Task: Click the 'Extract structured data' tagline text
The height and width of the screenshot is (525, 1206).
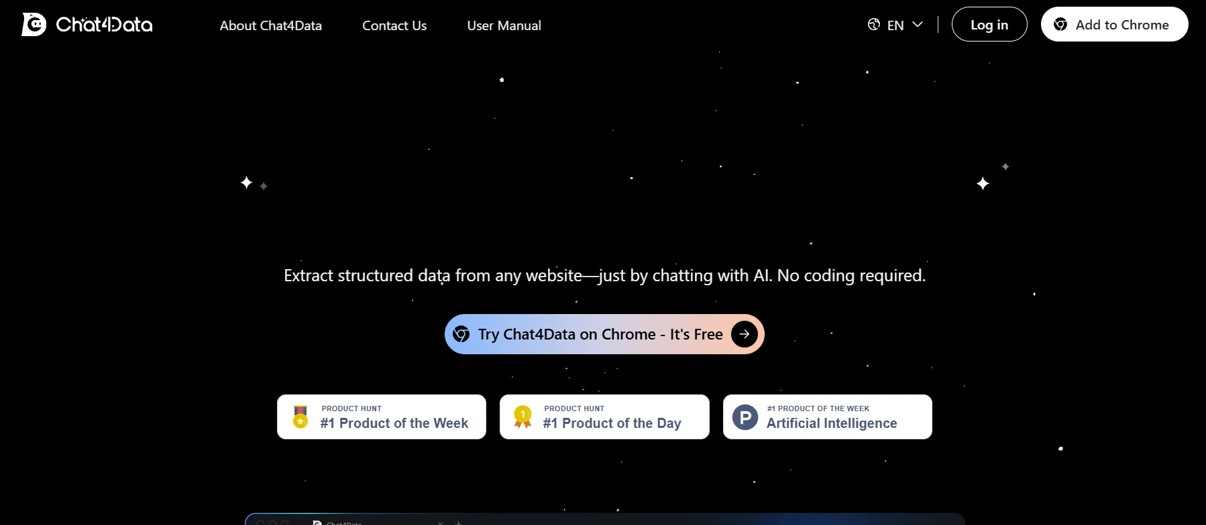Action: (604, 275)
